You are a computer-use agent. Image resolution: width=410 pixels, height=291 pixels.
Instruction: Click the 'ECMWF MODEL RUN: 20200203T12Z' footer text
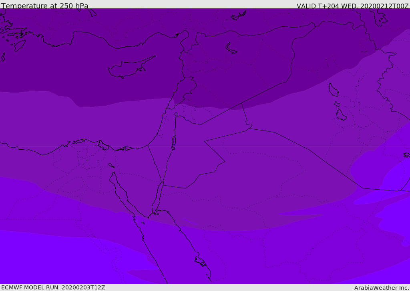click(x=53, y=288)
